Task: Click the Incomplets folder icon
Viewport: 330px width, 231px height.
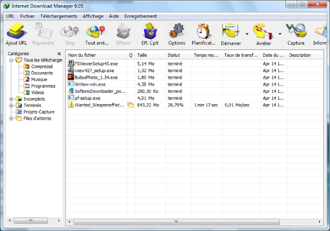Action: 19,98
